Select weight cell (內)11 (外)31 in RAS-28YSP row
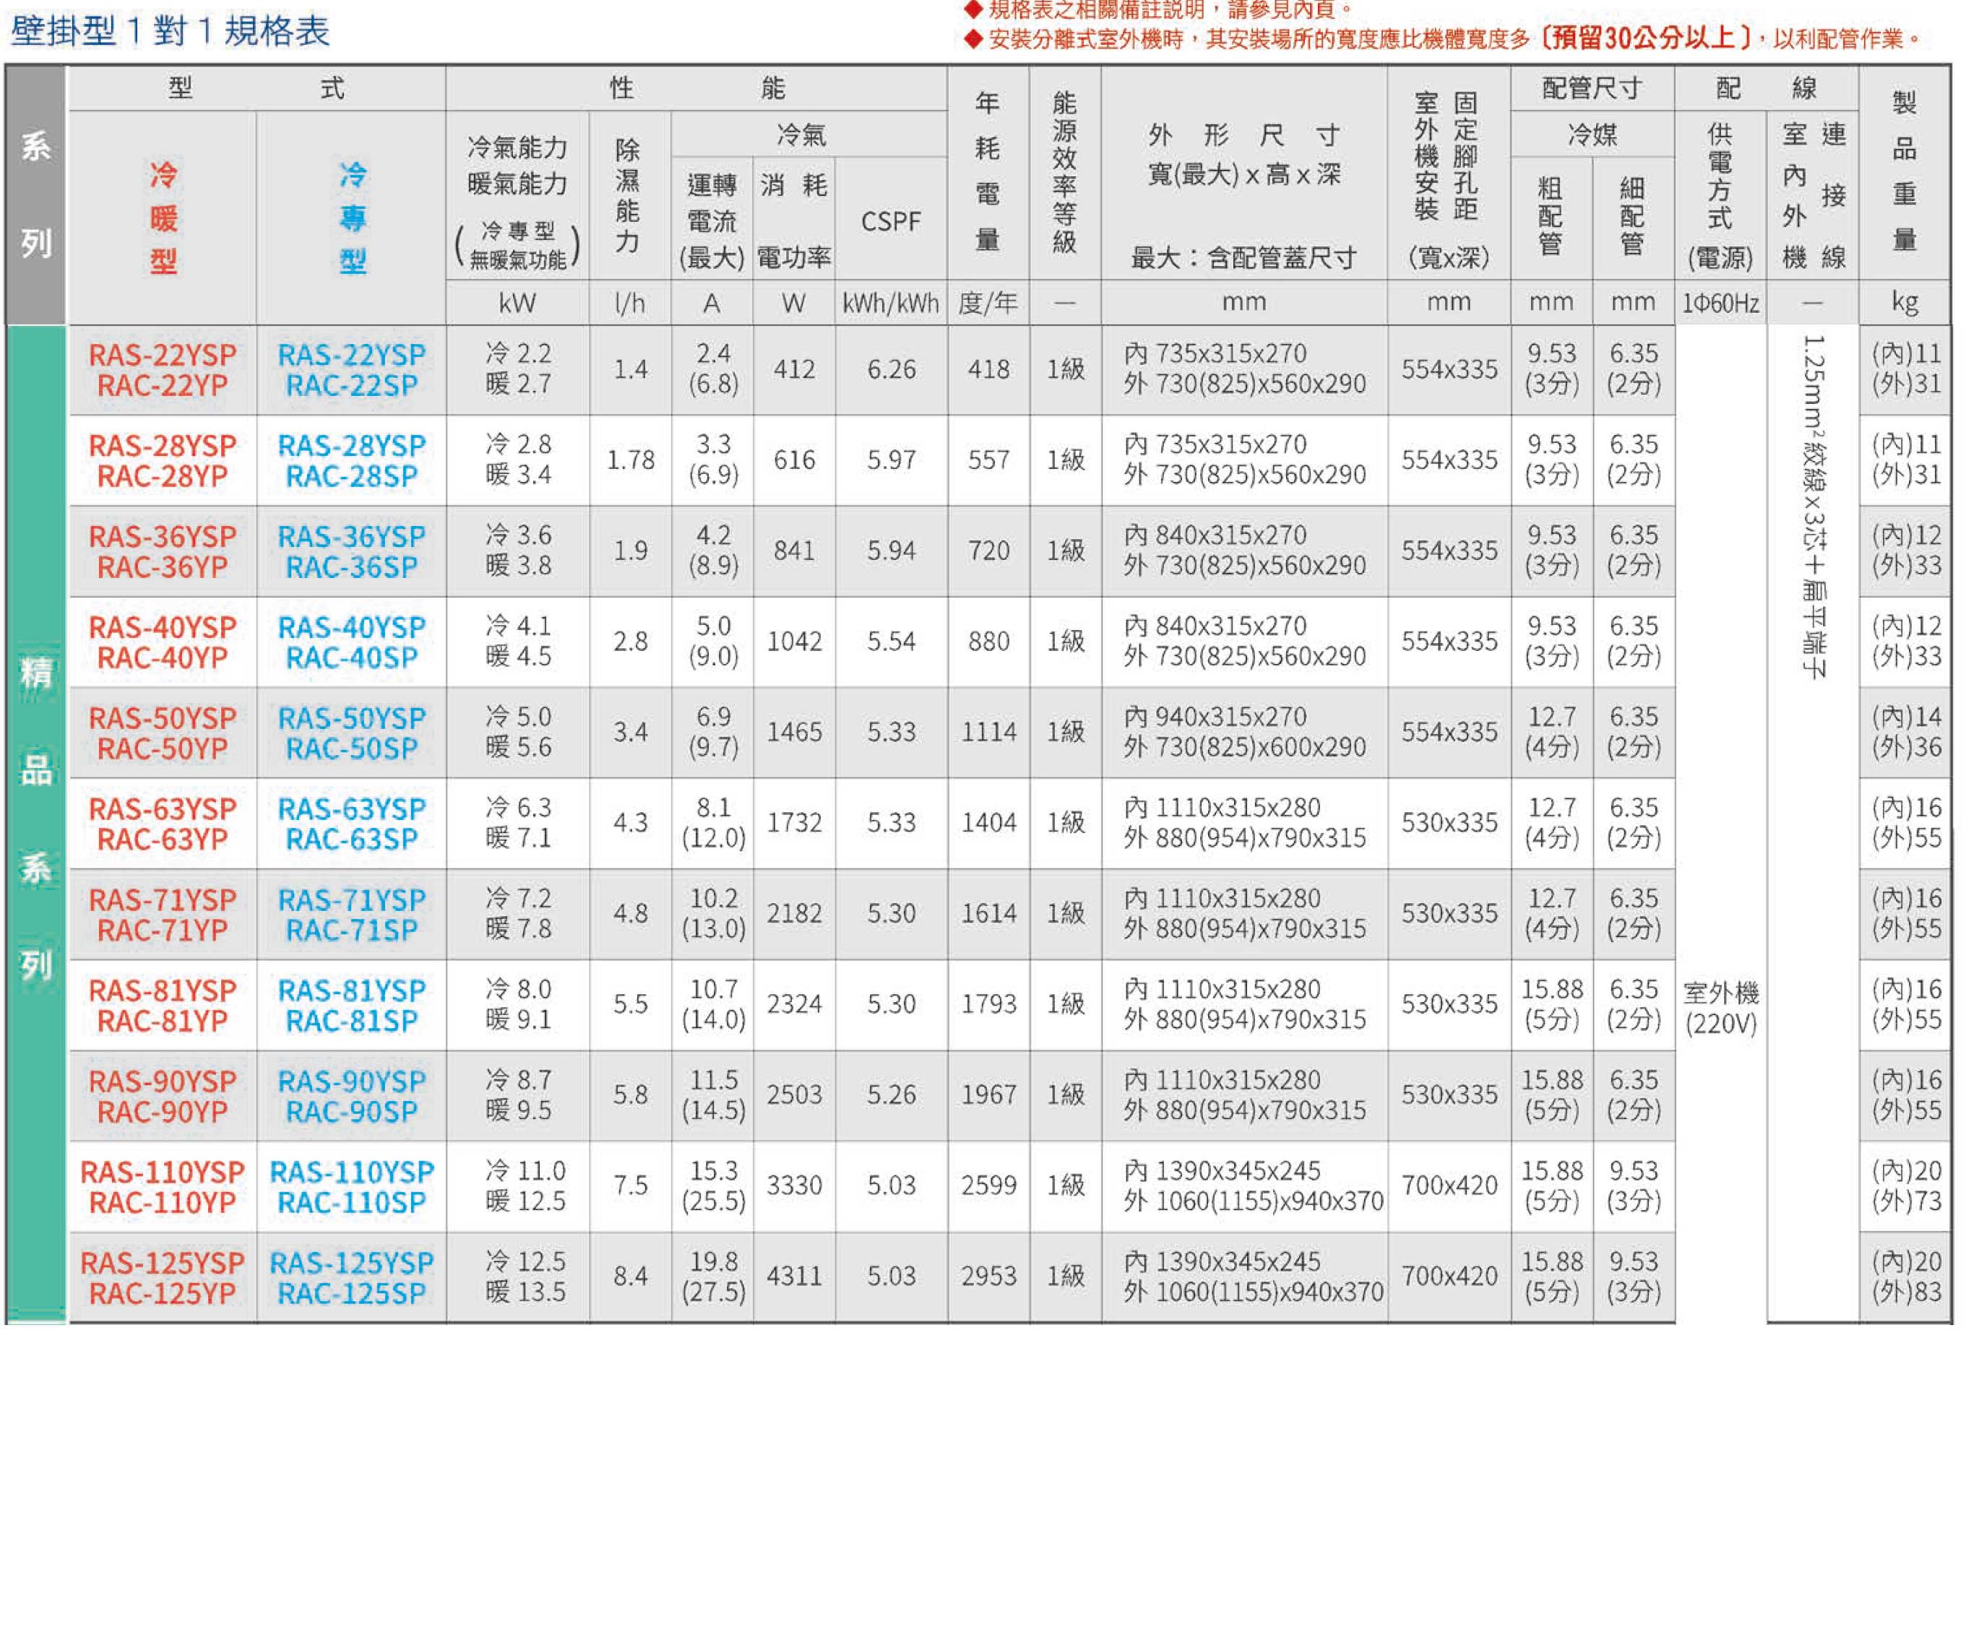Image resolution: width=1966 pixels, height=1630 pixels. (x=1906, y=461)
